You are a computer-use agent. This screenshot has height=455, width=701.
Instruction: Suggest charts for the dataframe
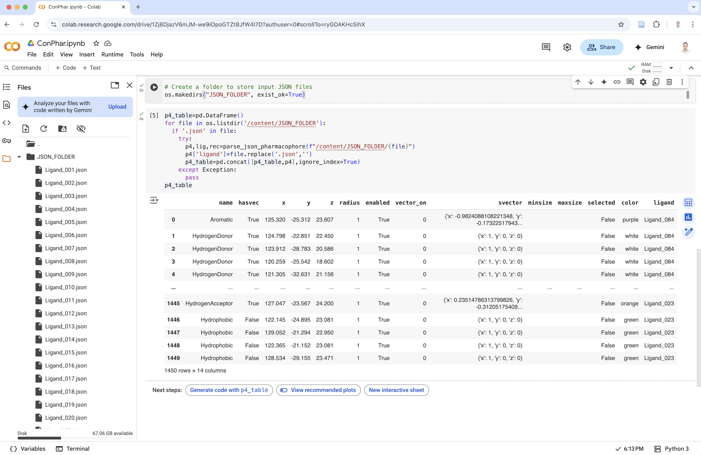click(688, 217)
